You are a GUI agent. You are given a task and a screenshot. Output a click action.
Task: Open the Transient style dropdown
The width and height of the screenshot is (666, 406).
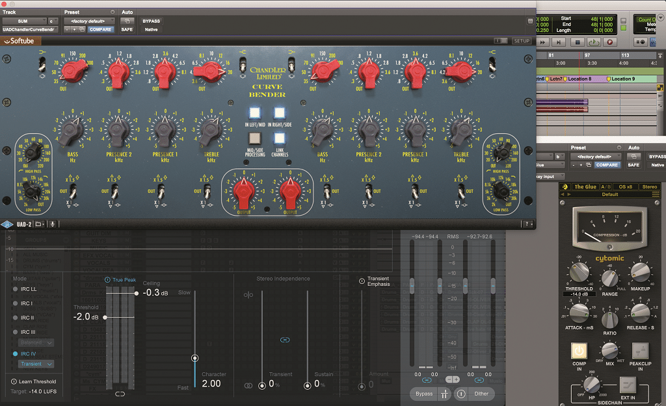click(x=36, y=364)
